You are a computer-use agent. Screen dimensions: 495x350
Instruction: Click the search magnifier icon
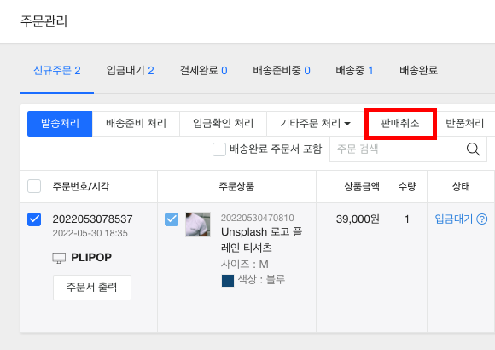[473, 149]
